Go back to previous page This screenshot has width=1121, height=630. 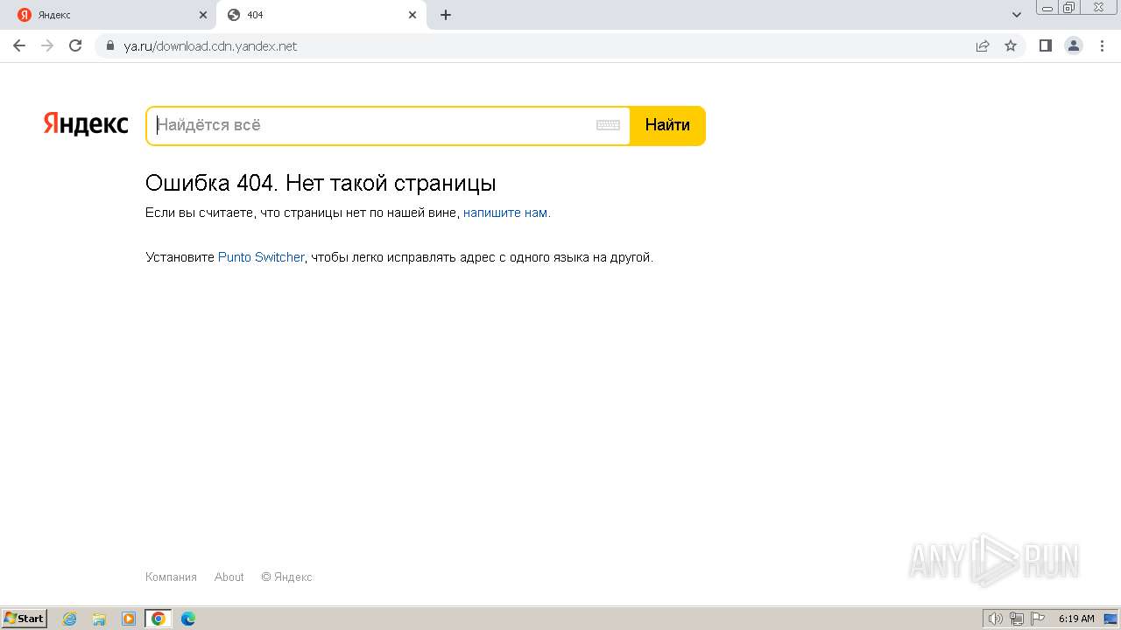pos(19,45)
